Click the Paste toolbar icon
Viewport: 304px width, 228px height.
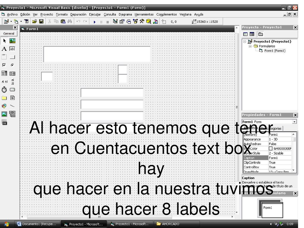(x=63, y=21)
